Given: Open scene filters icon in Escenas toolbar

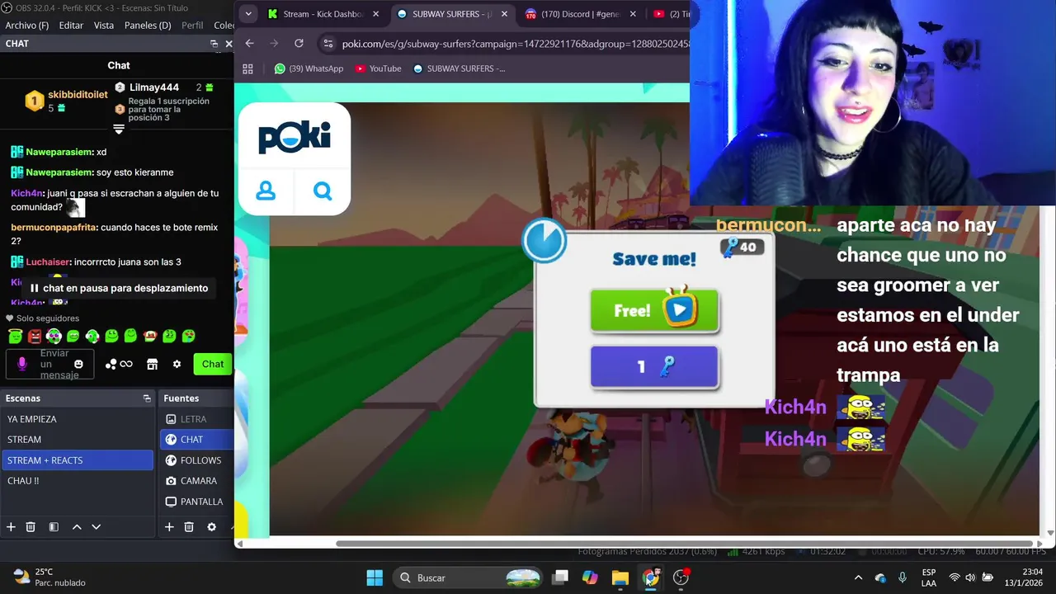Looking at the screenshot, I should click(54, 526).
